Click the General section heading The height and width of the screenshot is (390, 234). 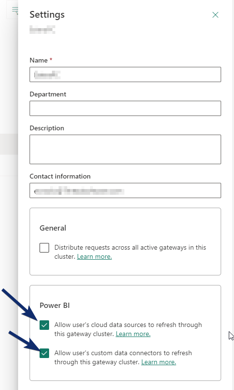(x=53, y=228)
